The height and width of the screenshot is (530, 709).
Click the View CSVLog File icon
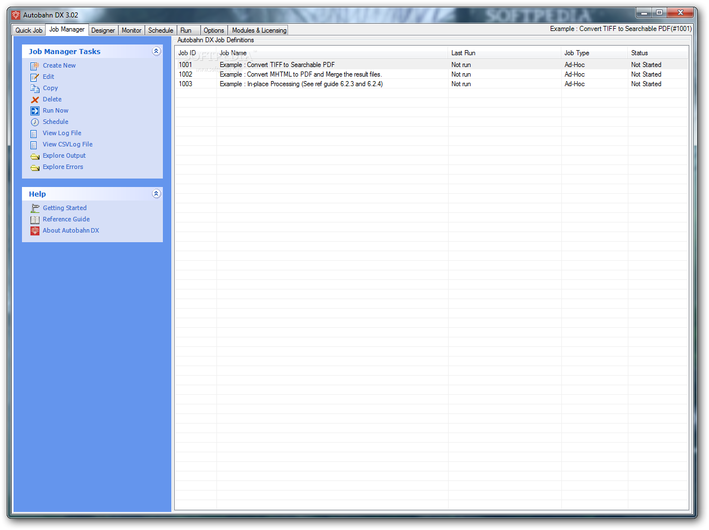[35, 145]
